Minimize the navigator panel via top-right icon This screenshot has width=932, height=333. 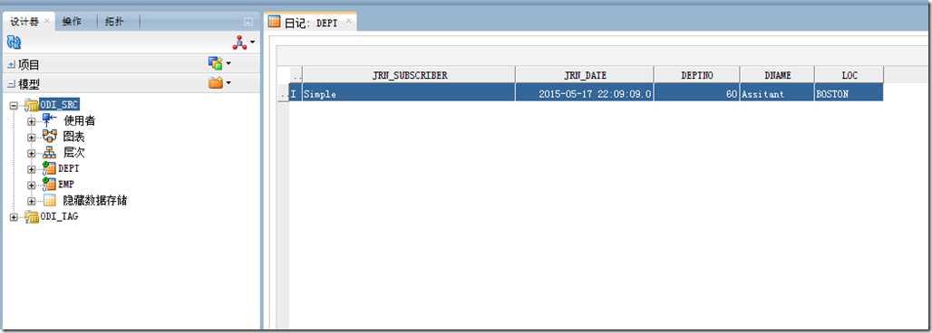point(248,22)
